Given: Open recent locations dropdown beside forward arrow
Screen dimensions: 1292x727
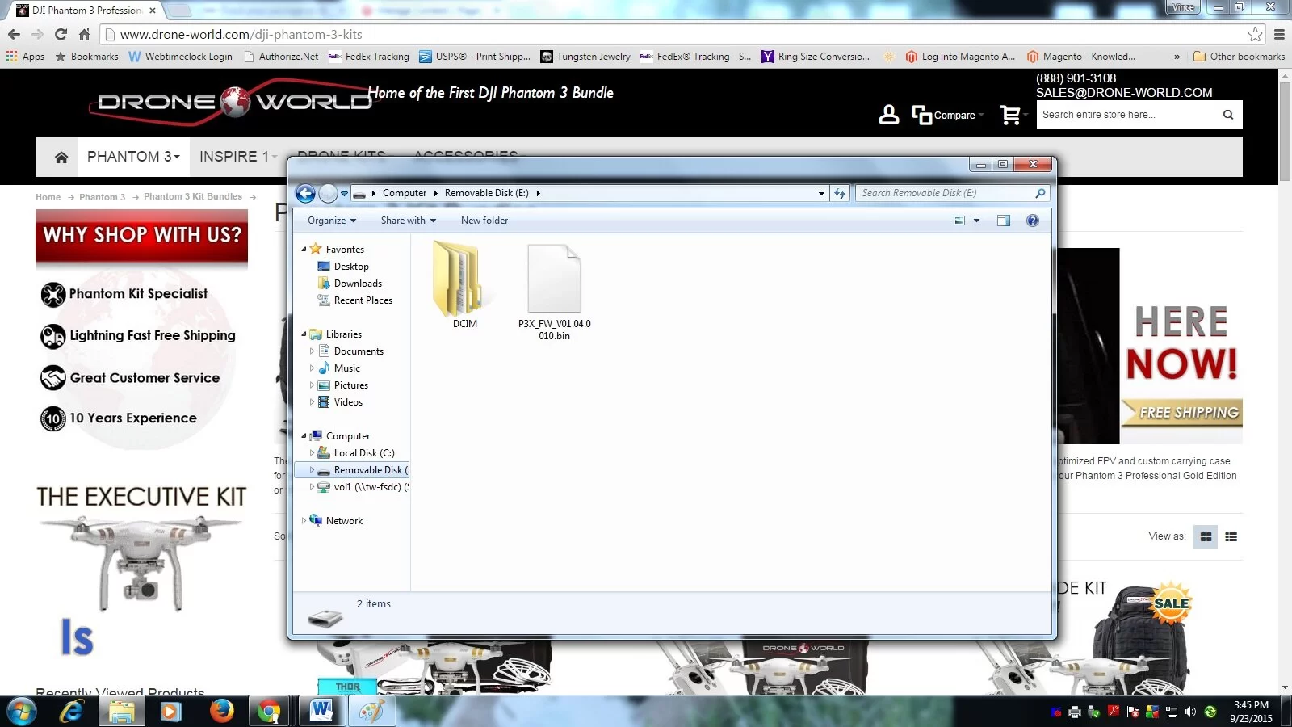Looking at the screenshot, I should pos(344,194).
